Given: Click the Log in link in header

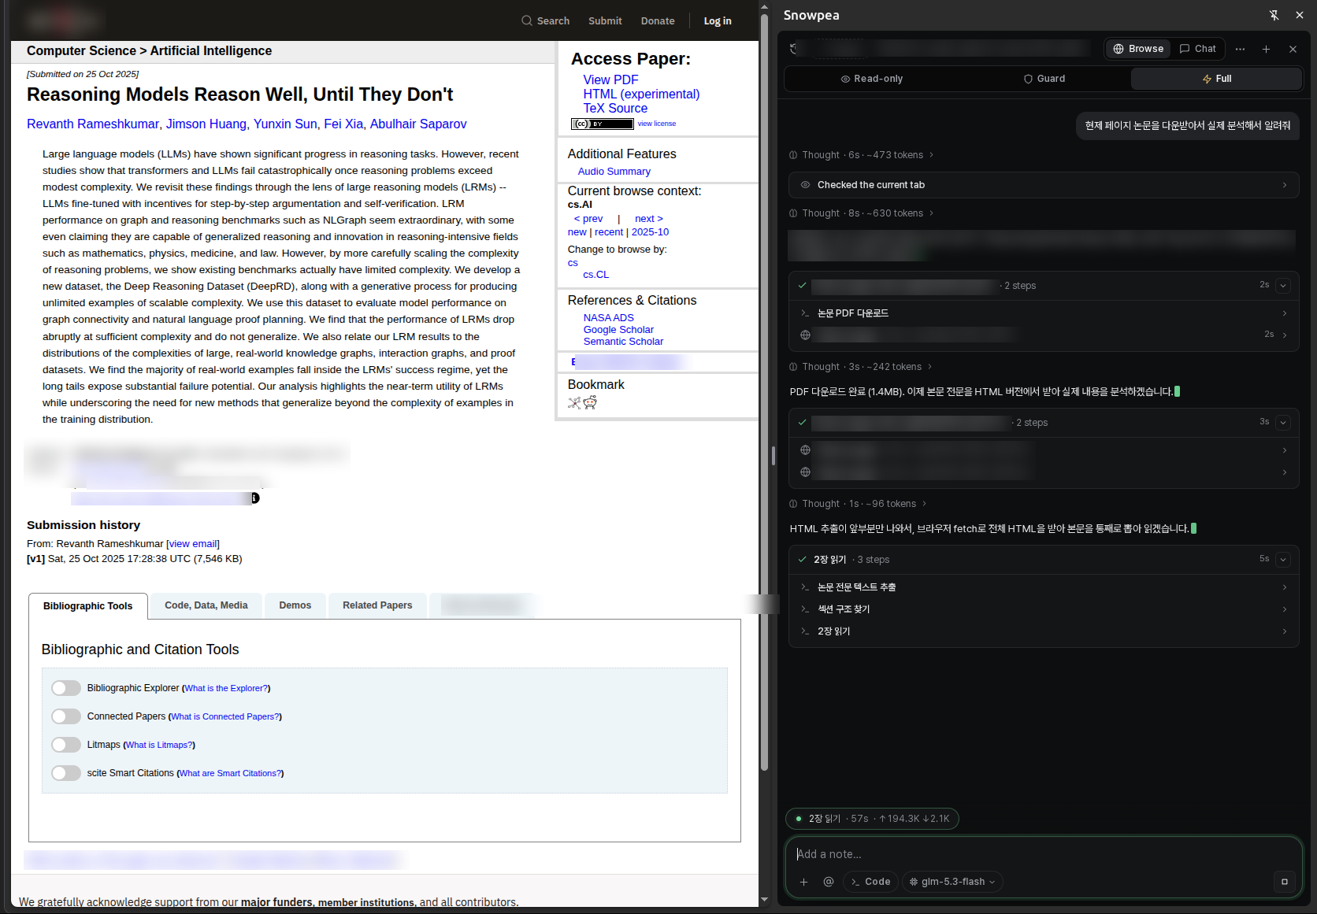Looking at the screenshot, I should coord(718,21).
